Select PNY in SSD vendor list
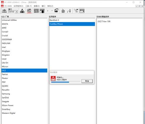145x124 pixels. [x=24, y=82]
